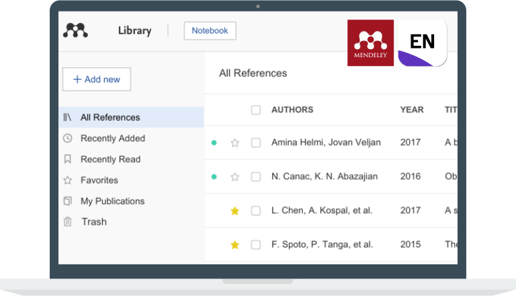
Task: Open the EndNote EN app badge
Action: (x=422, y=43)
